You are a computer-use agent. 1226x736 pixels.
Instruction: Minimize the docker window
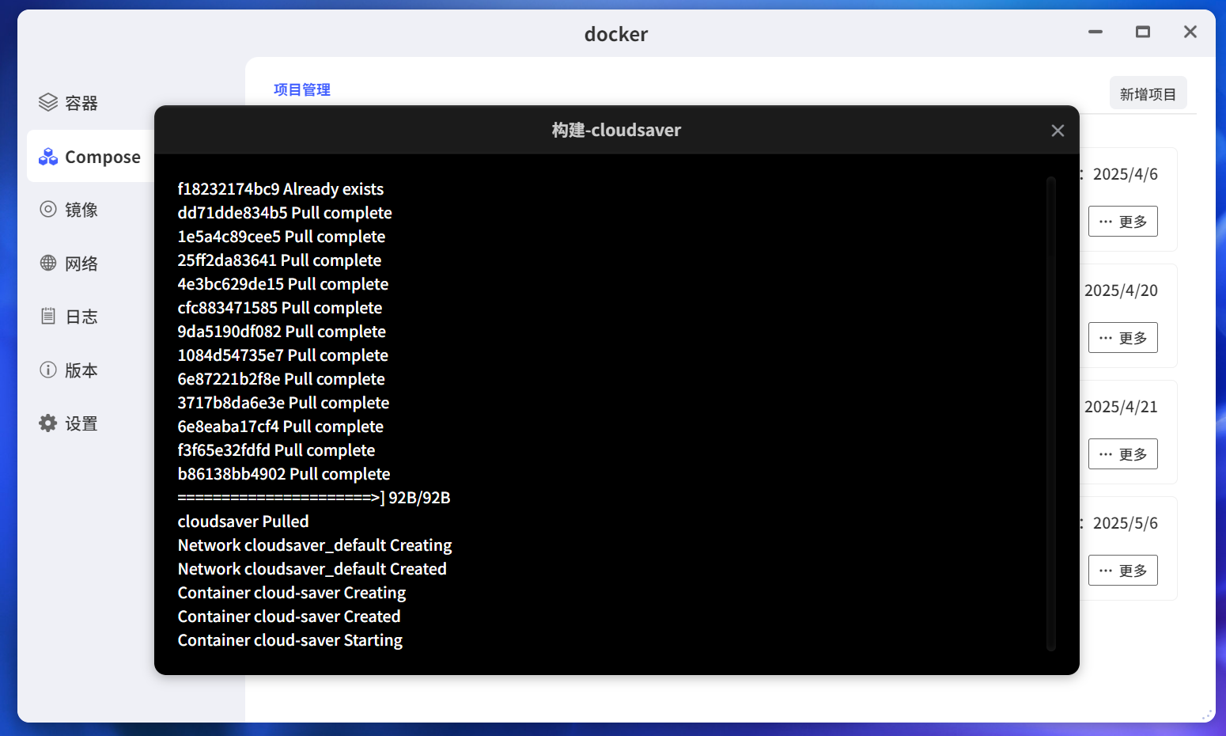[x=1095, y=32]
